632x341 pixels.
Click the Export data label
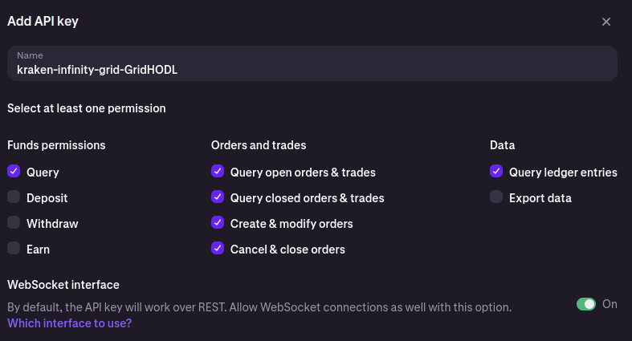click(540, 198)
